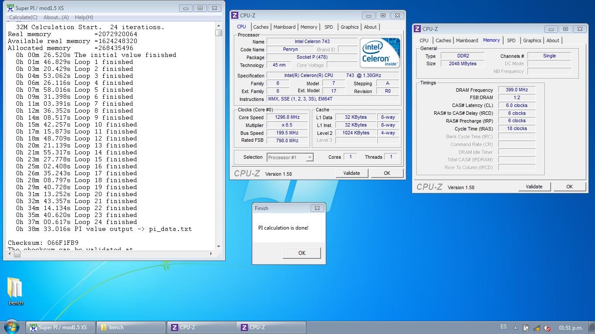Click the Bus Speed 199.5 MHz value
Image resolution: width=595 pixels, height=334 pixels.
[287, 133]
